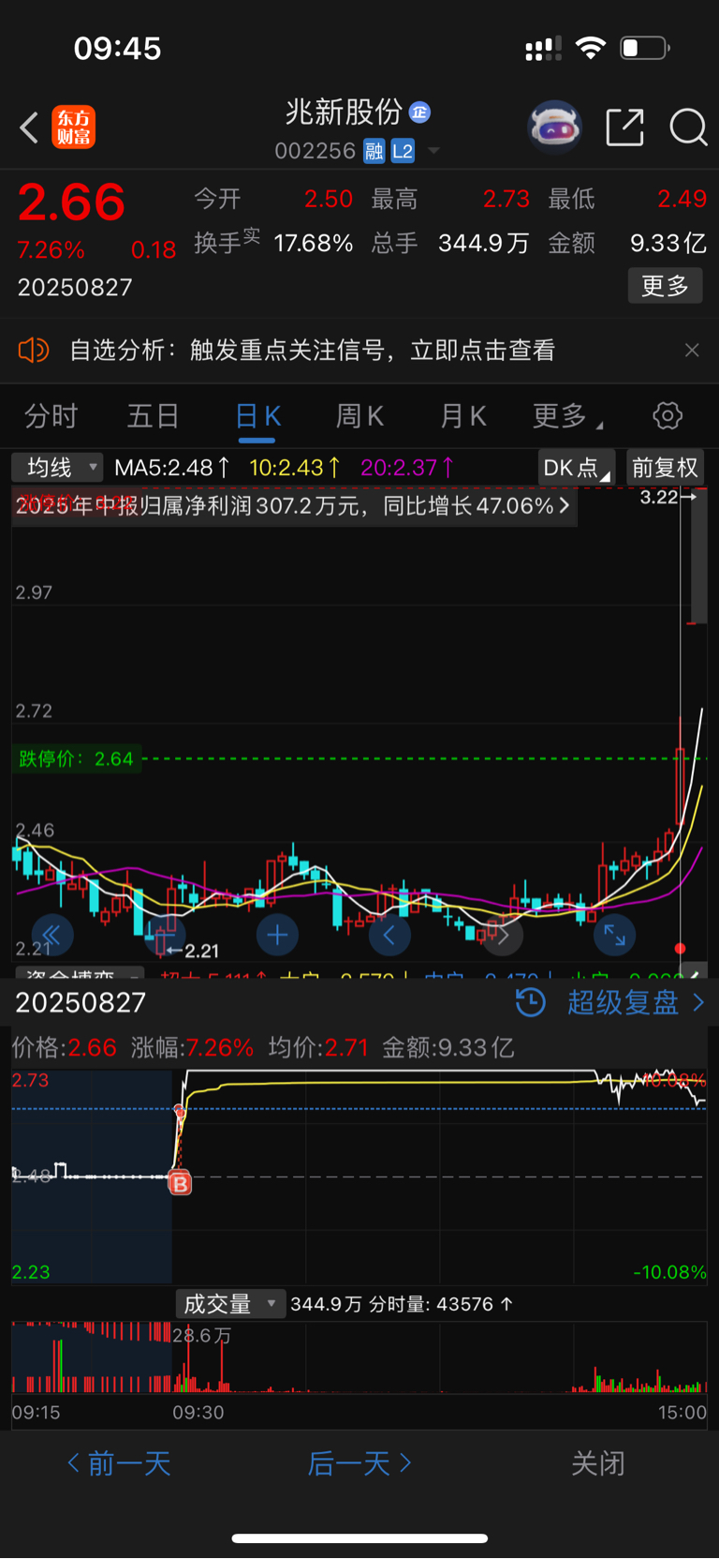719x1559 pixels.
Task: Tap the 20:2.37 moving average value
Action: [407, 468]
